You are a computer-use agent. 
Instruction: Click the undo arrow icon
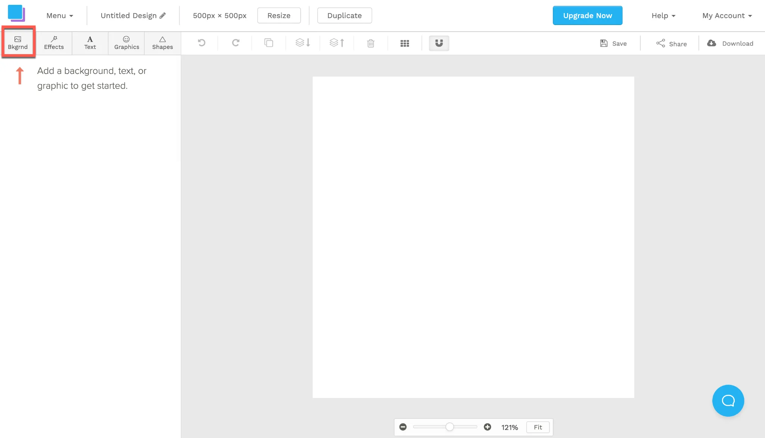[202, 43]
